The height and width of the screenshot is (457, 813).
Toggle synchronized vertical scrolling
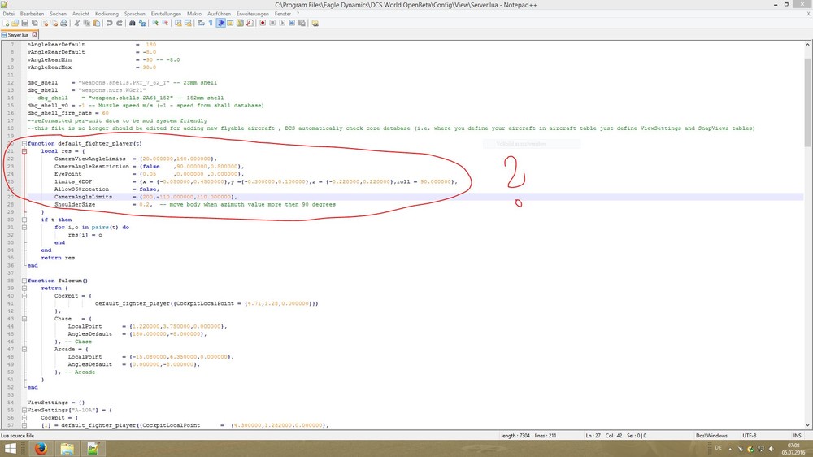[x=178, y=23]
